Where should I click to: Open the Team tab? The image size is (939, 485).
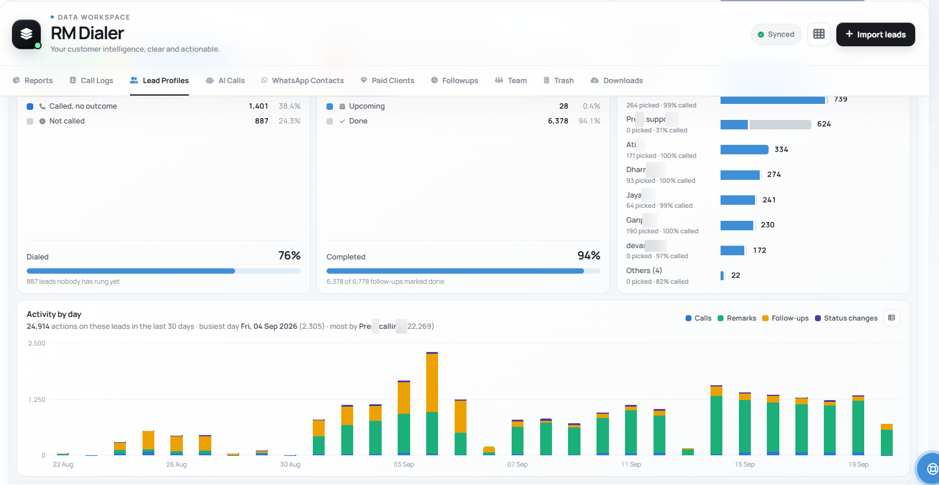pos(510,81)
